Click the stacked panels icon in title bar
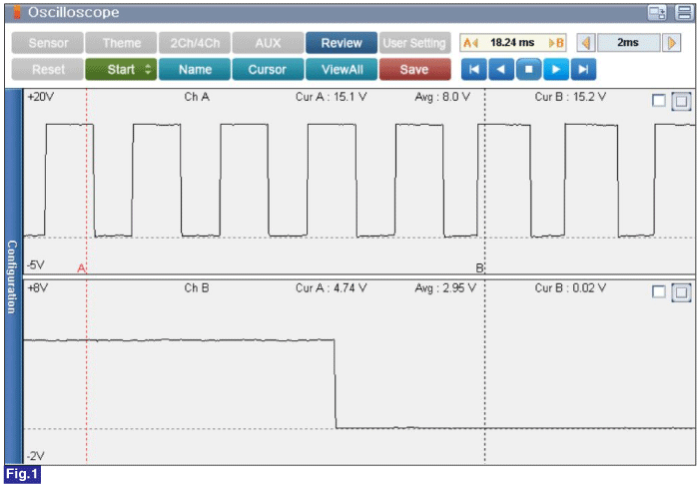Screen dimensions: 699x486 coord(684,12)
